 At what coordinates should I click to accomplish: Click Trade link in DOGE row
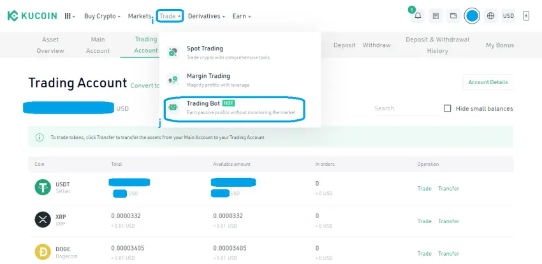[x=424, y=254]
